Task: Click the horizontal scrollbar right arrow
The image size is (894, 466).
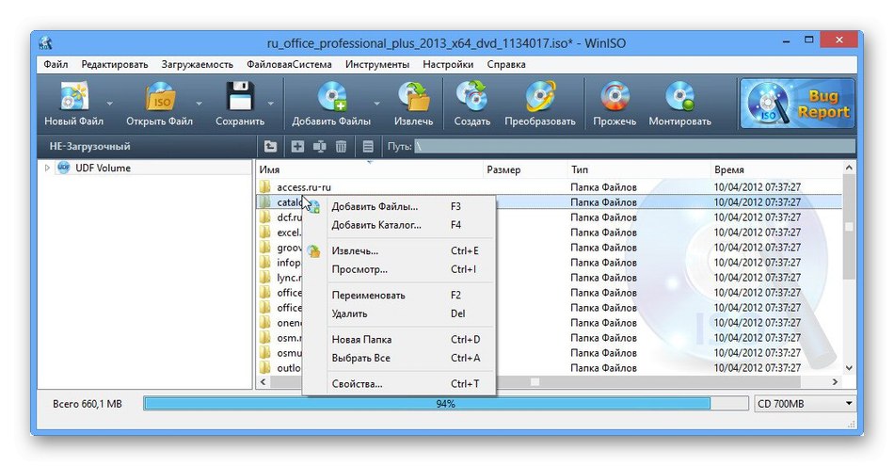Action: tap(836, 382)
